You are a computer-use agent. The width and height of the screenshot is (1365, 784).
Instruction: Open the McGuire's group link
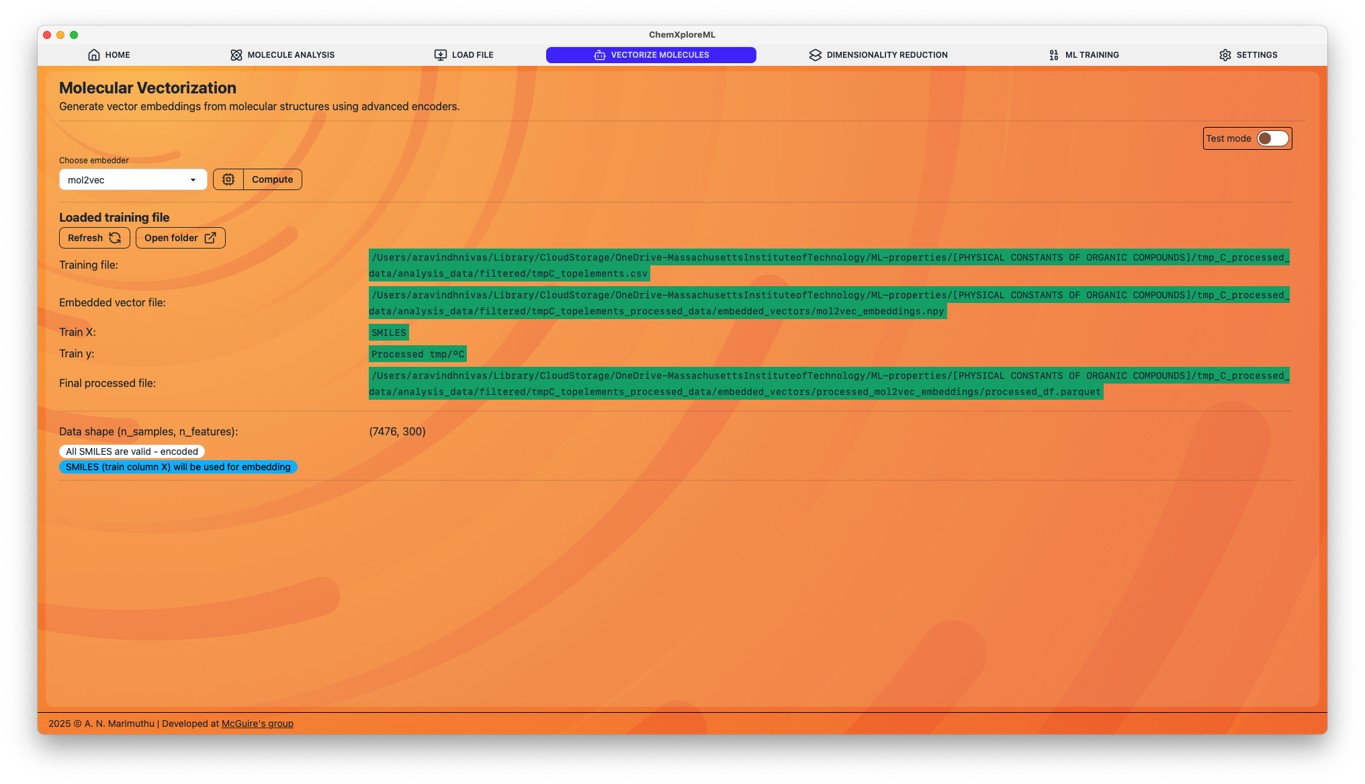click(257, 724)
